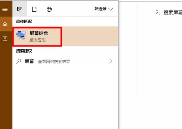182x129 pixels.
Task: Open the hamburger menu in sidebar
Action: tap(5, 9)
